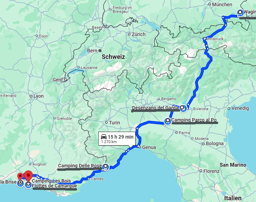Select the Camping Delle Rose waypoint marker
Image resolution: width=256 pixels, height=202 pixels.
(x=106, y=167)
